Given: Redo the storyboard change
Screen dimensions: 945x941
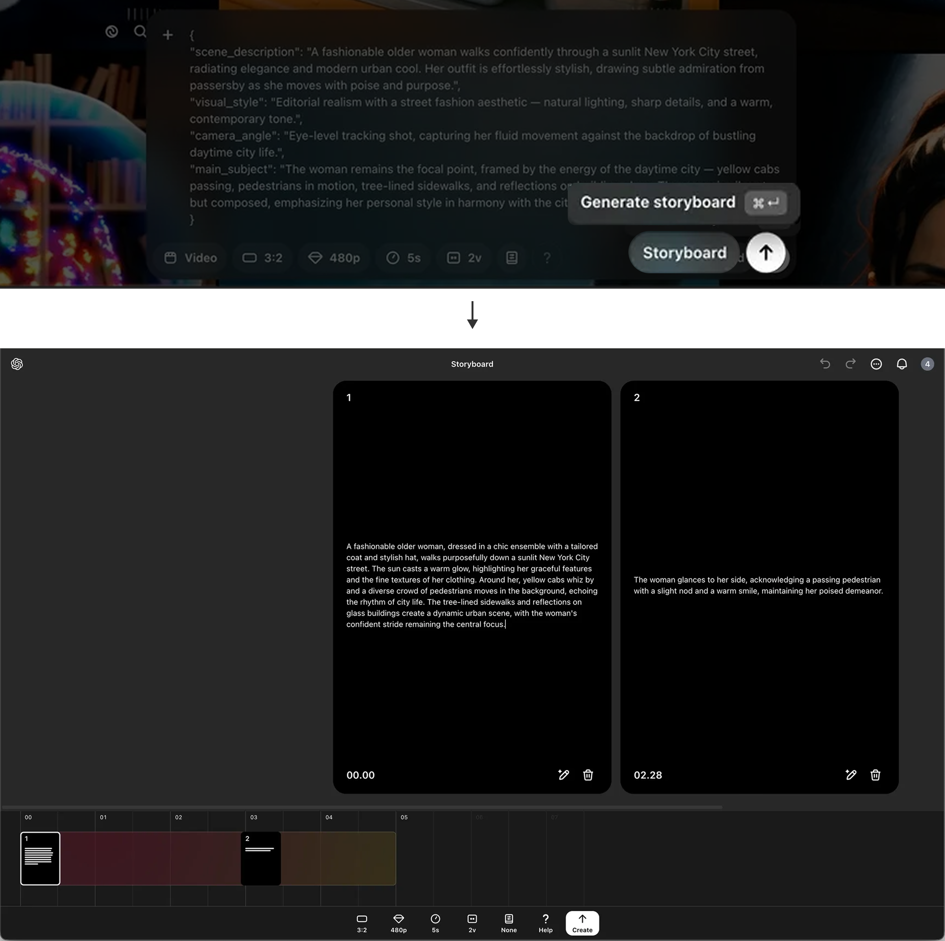Looking at the screenshot, I should point(851,364).
